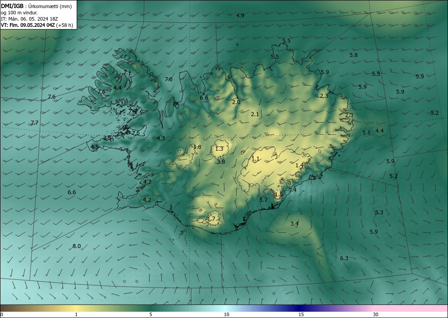
Task: Click the 7.0 value on the map
Action: pyautogui.click(x=168, y=79)
